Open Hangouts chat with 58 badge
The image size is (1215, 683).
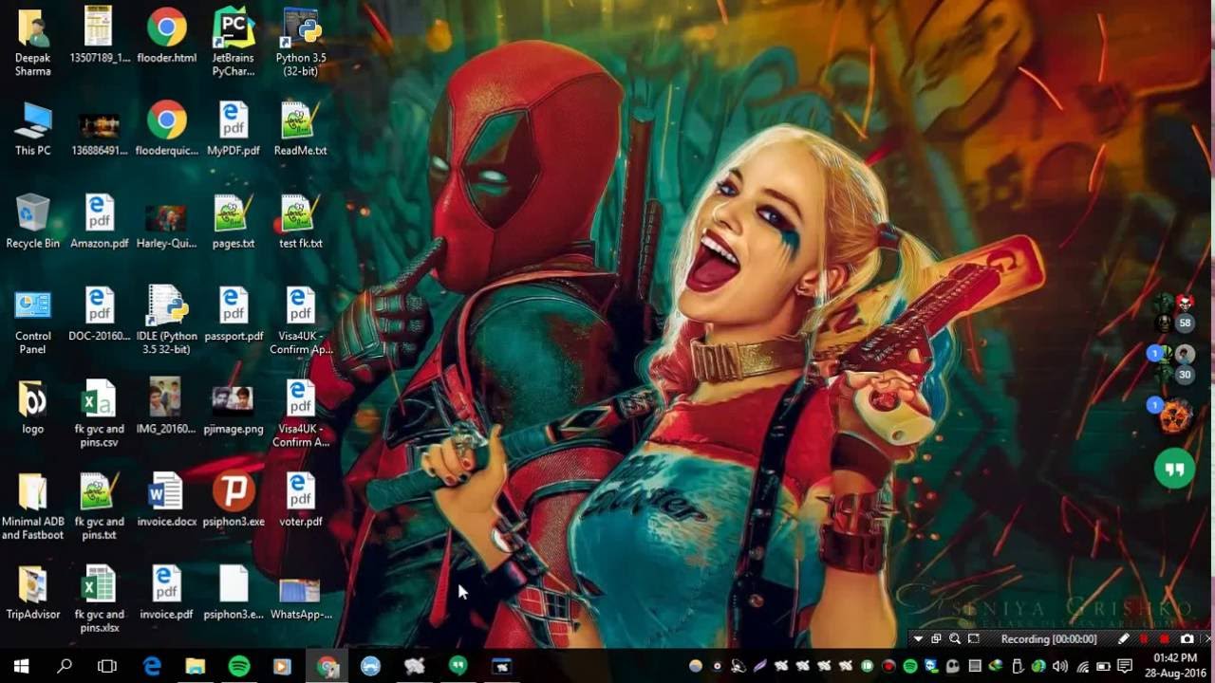(1174, 313)
